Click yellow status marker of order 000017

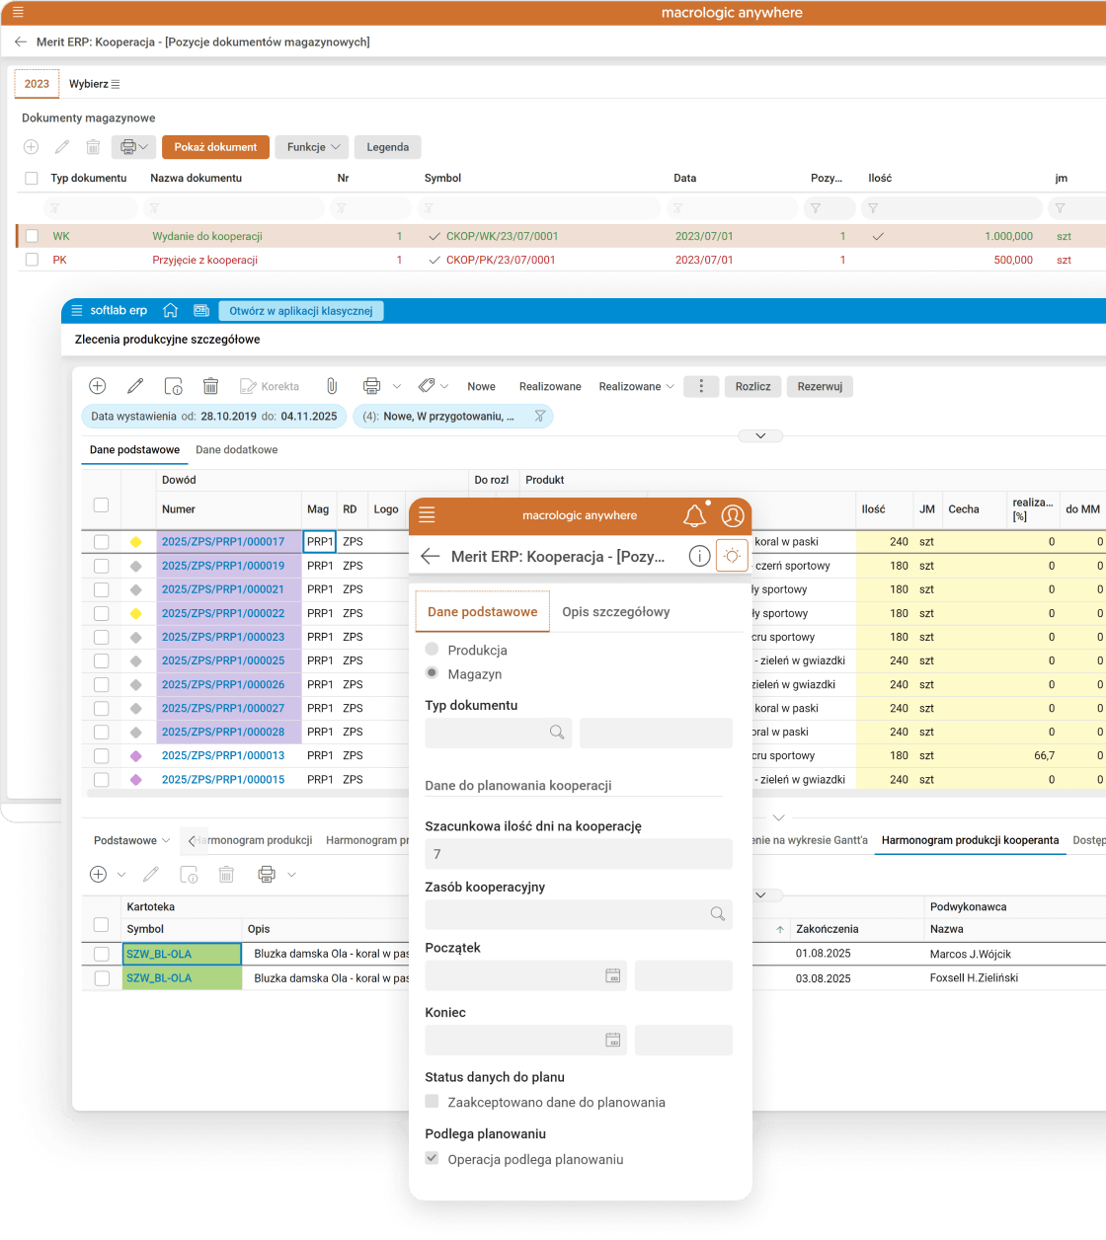136,542
